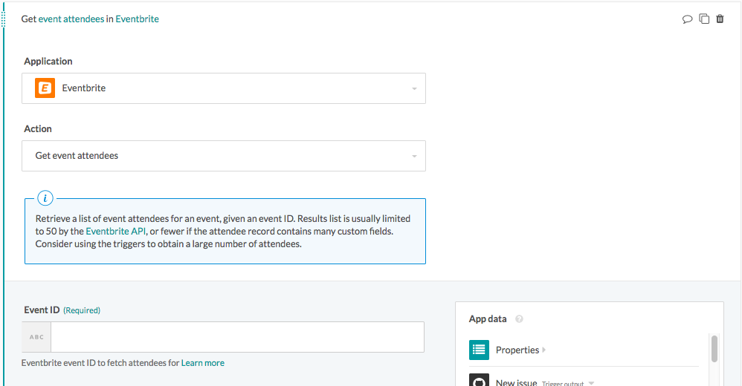Click the 'Eventbrite' link in step title
Screen dimensions: 742x386
click(137, 19)
